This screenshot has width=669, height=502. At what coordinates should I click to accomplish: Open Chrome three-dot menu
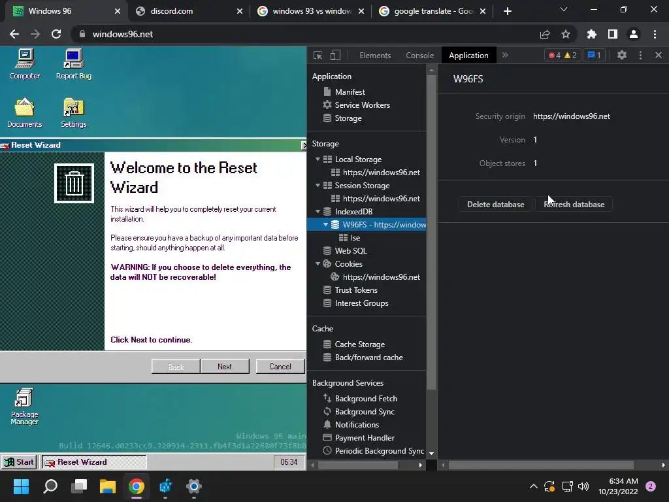pyautogui.click(x=655, y=34)
